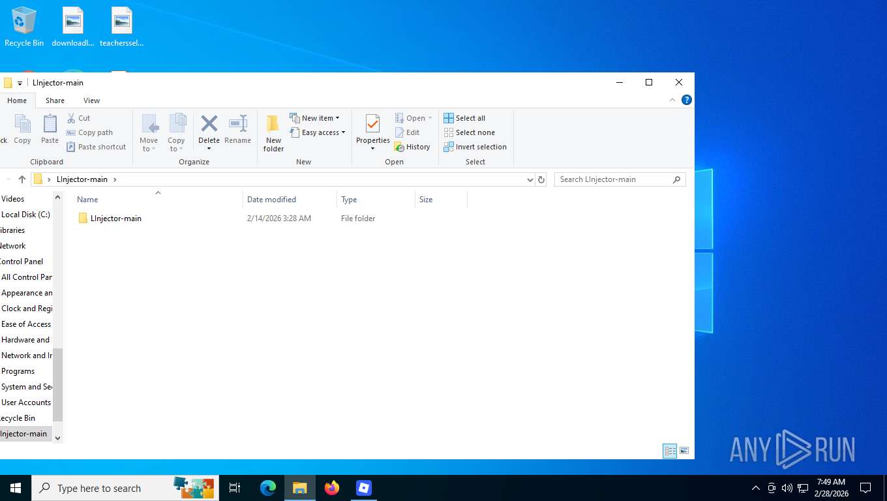Select Recycle Bin in the navigation pane
The image size is (887, 501).
pos(18,418)
